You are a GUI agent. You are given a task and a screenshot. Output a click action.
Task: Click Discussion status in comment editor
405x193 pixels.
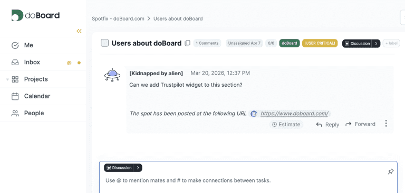(x=119, y=168)
